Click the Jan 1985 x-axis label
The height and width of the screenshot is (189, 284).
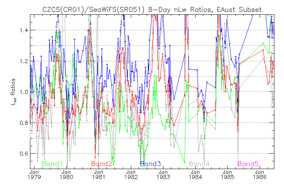click(228, 175)
